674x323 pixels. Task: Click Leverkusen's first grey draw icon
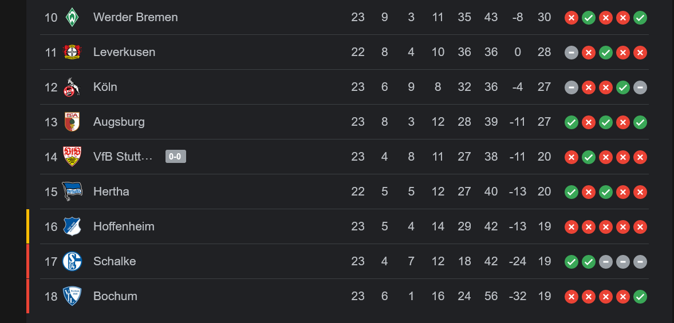click(571, 53)
